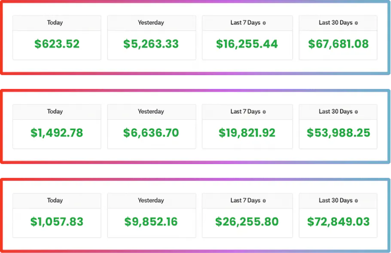Viewport: 391px width, 253px height.
Task: Open the $19,821.92 earnings figure
Action: tap(247, 133)
